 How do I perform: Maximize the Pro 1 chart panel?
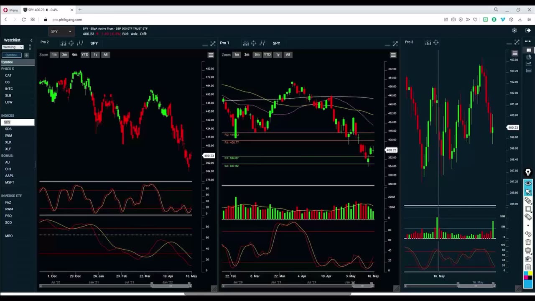(395, 43)
